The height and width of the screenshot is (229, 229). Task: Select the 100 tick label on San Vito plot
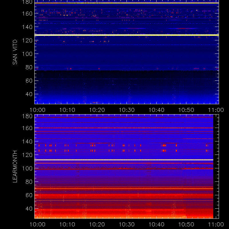[x=27, y=54]
